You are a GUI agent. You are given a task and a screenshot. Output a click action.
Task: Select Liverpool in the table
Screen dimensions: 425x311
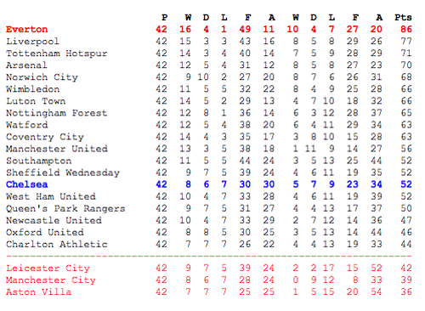click(33, 42)
